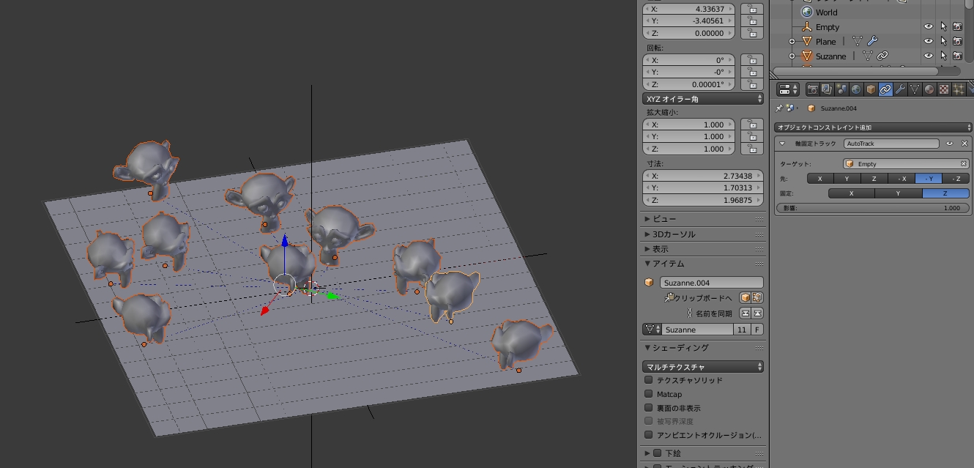
Task: Open the Particles properties tab
Action: coord(959,89)
